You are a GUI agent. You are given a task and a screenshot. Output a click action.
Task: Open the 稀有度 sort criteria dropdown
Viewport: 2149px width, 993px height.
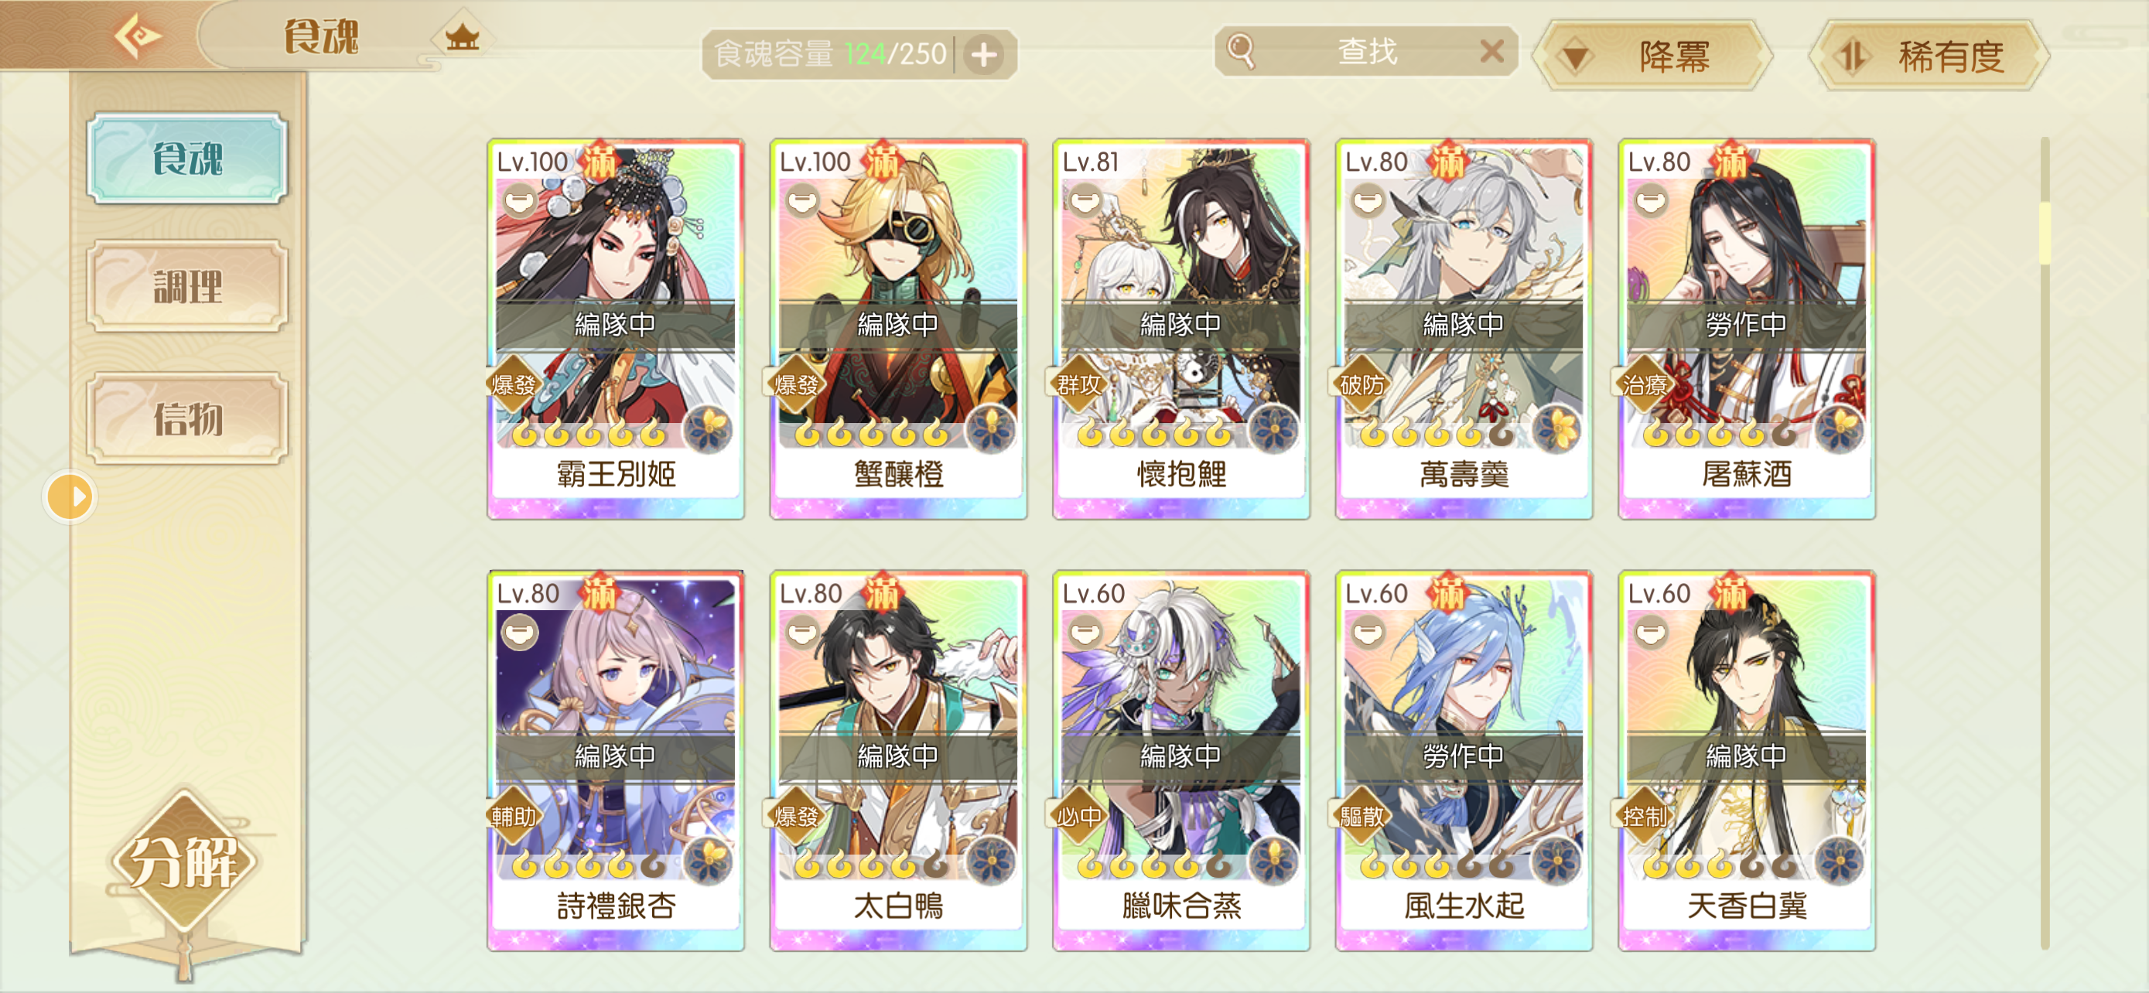(x=1929, y=56)
